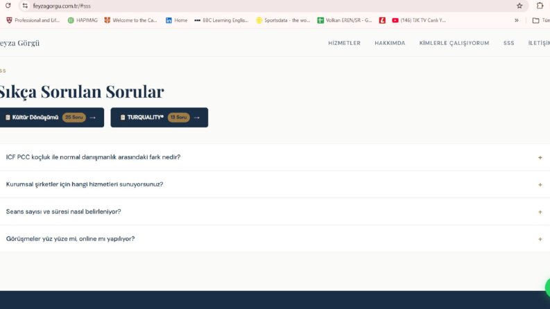550x309 pixels.
Task: Click the address bar URL feyzagorgu.com.tr/#sss
Action: pyautogui.click(x=62, y=6)
